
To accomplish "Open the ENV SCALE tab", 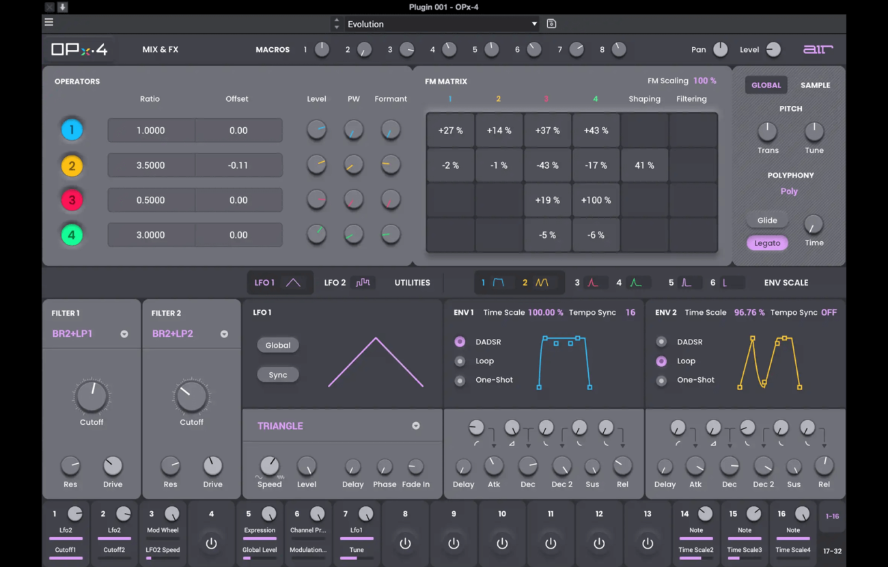I will pyautogui.click(x=786, y=283).
